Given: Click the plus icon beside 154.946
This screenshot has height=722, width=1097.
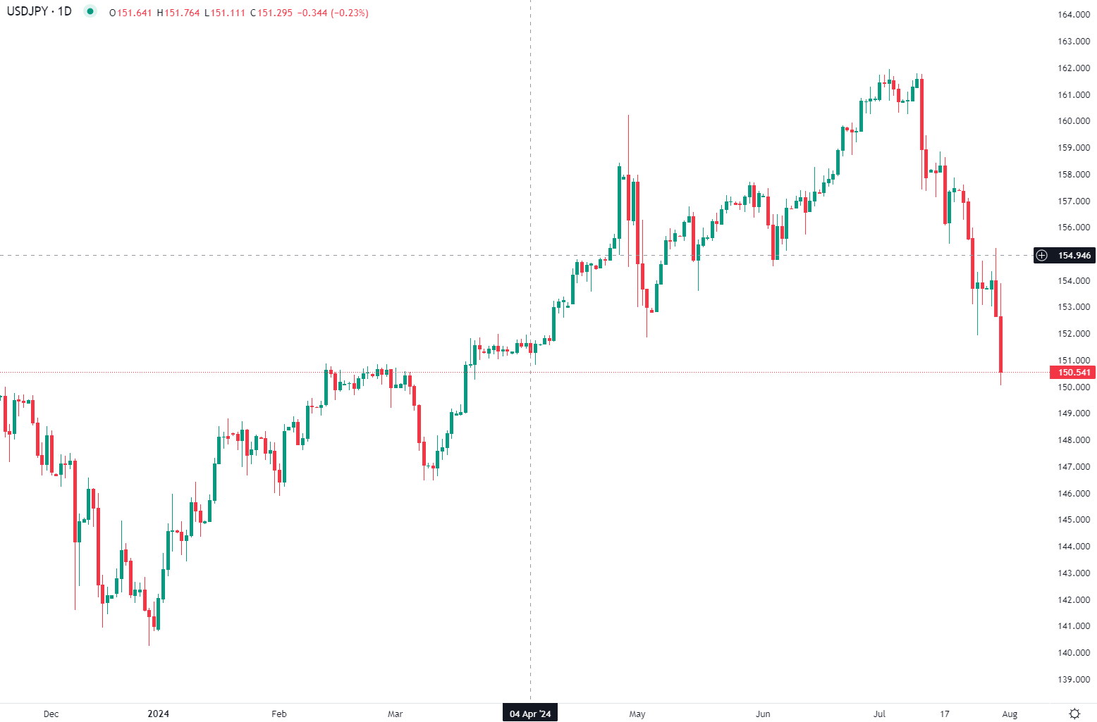Looking at the screenshot, I should pyautogui.click(x=1042, y=256).
